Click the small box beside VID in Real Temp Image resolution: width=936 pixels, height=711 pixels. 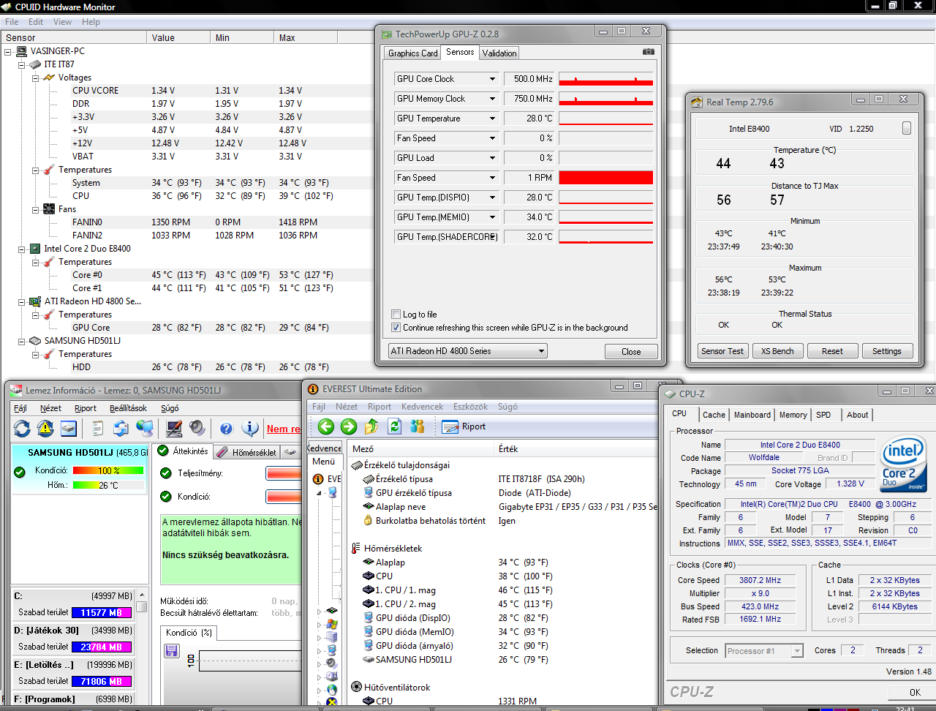[907, 128]
